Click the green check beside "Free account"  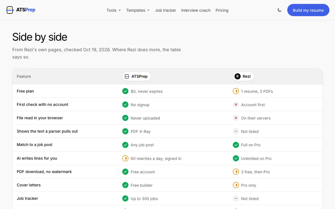coord(125,172)
